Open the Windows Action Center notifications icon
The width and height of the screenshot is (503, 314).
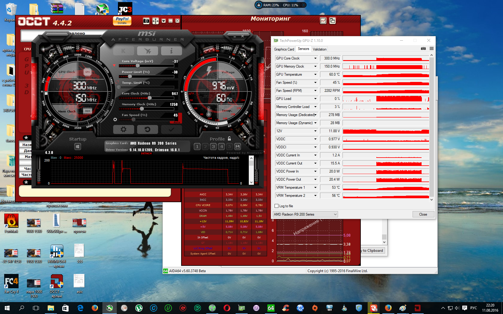(464, 308)
